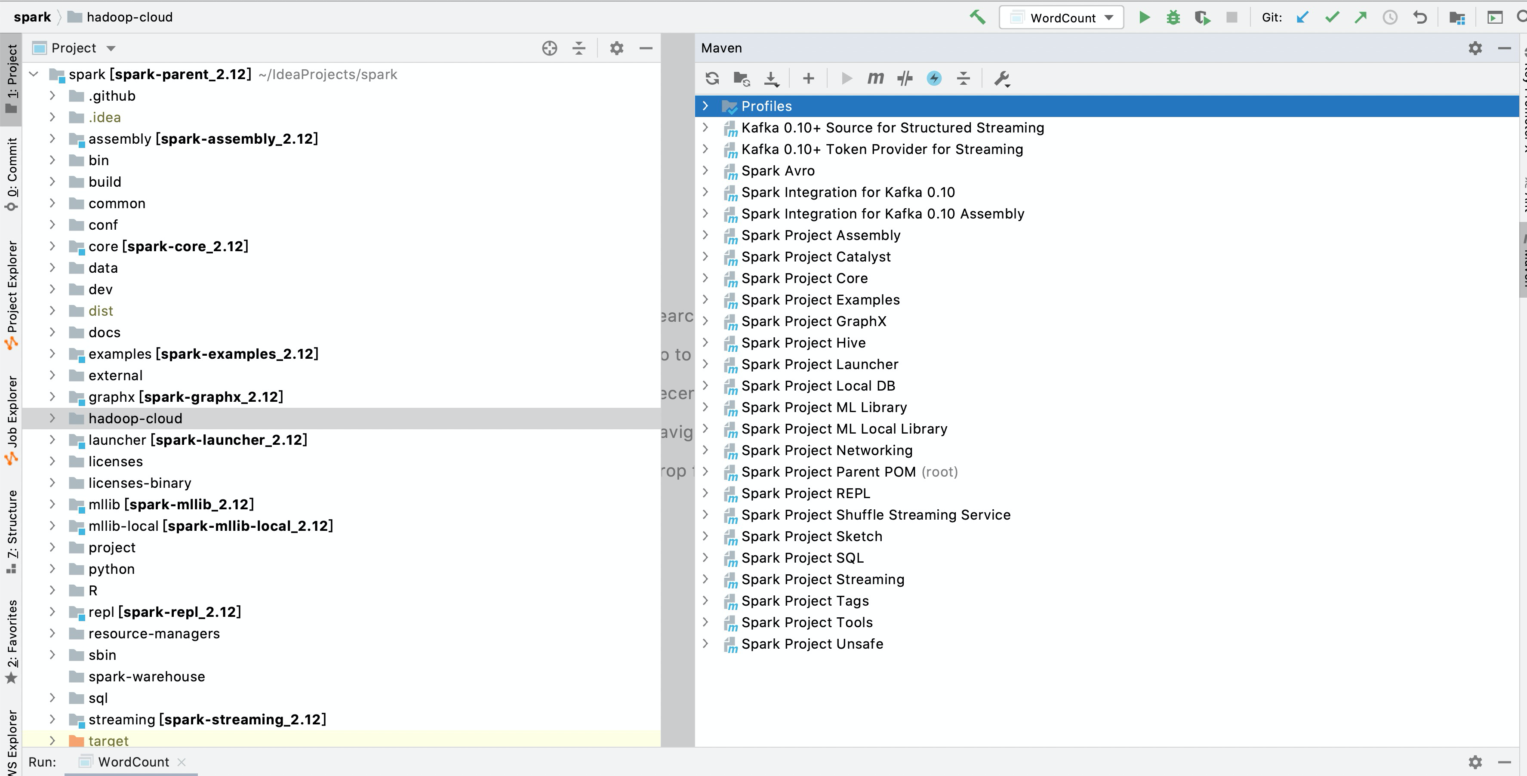Start debugging with the bug icon
The image size is (1527, 776).
pyautogui.click(x=1173, y=18)
